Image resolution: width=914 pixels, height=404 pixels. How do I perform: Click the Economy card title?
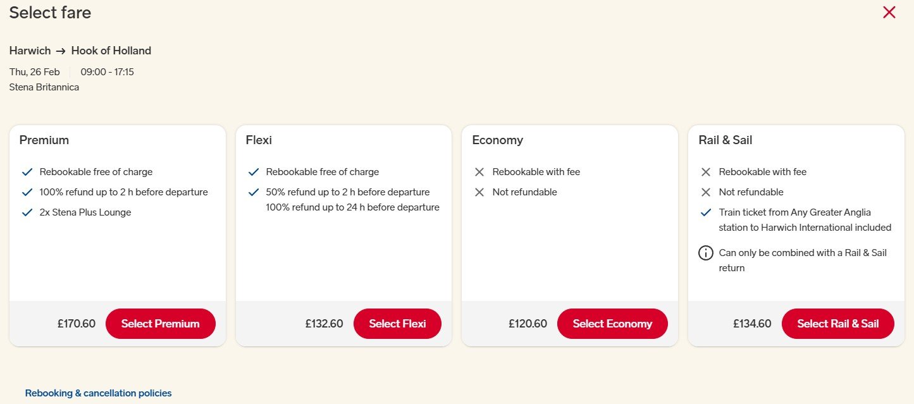click(x=497, y=140)
